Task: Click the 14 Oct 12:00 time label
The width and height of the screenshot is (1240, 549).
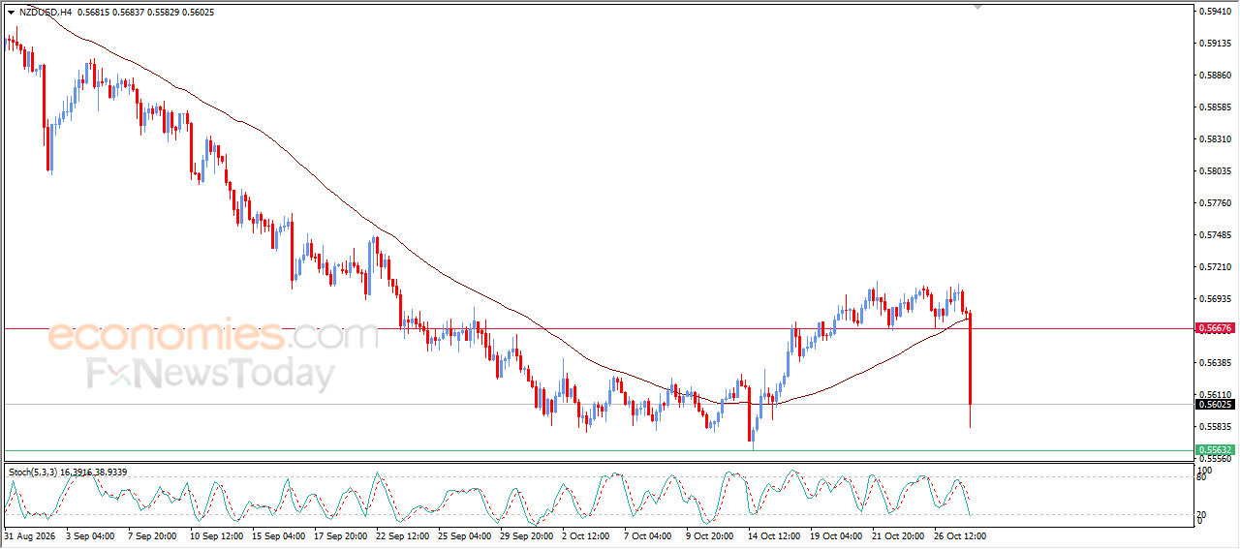Action: (x=775, y=535)
